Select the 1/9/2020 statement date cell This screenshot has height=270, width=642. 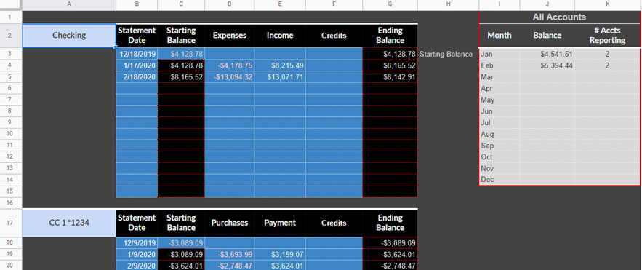tap(137, 254)
